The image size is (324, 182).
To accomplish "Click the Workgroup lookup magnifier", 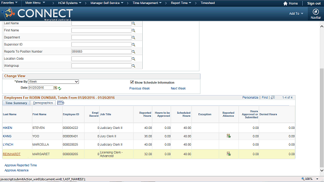I will [134, 66].
